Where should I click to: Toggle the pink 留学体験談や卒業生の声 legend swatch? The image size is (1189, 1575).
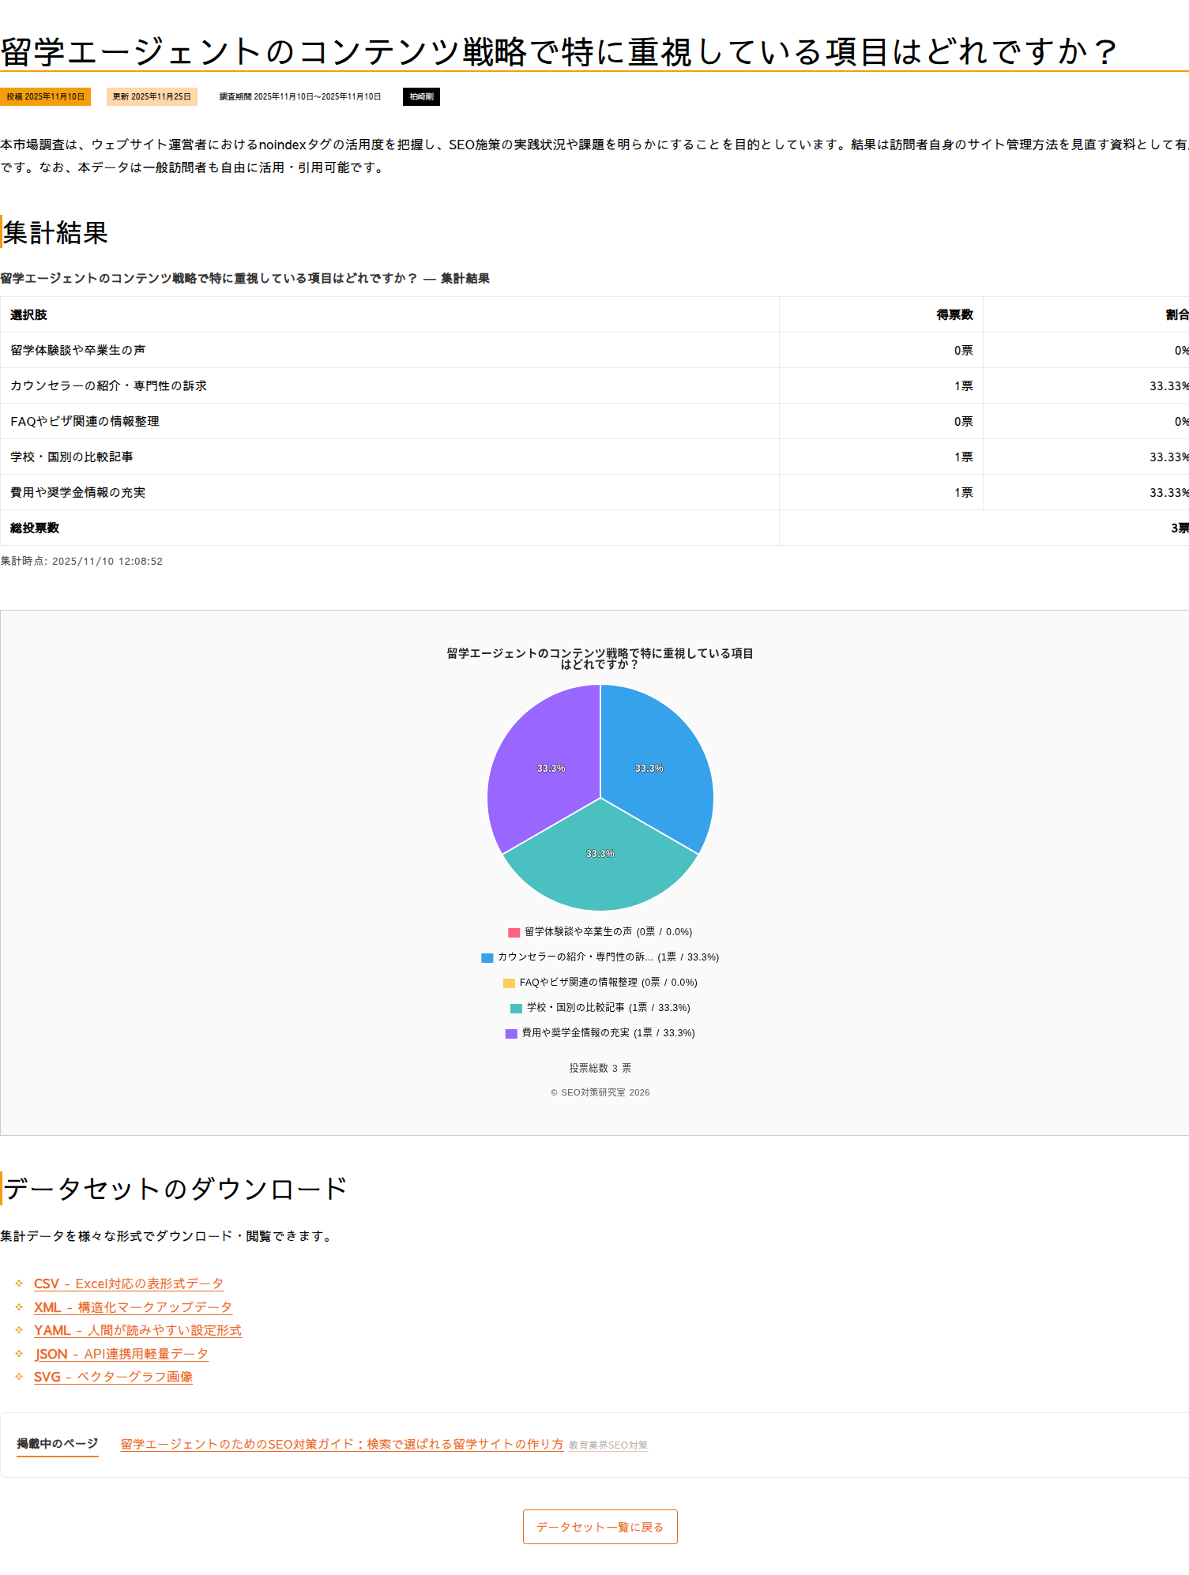514,932
